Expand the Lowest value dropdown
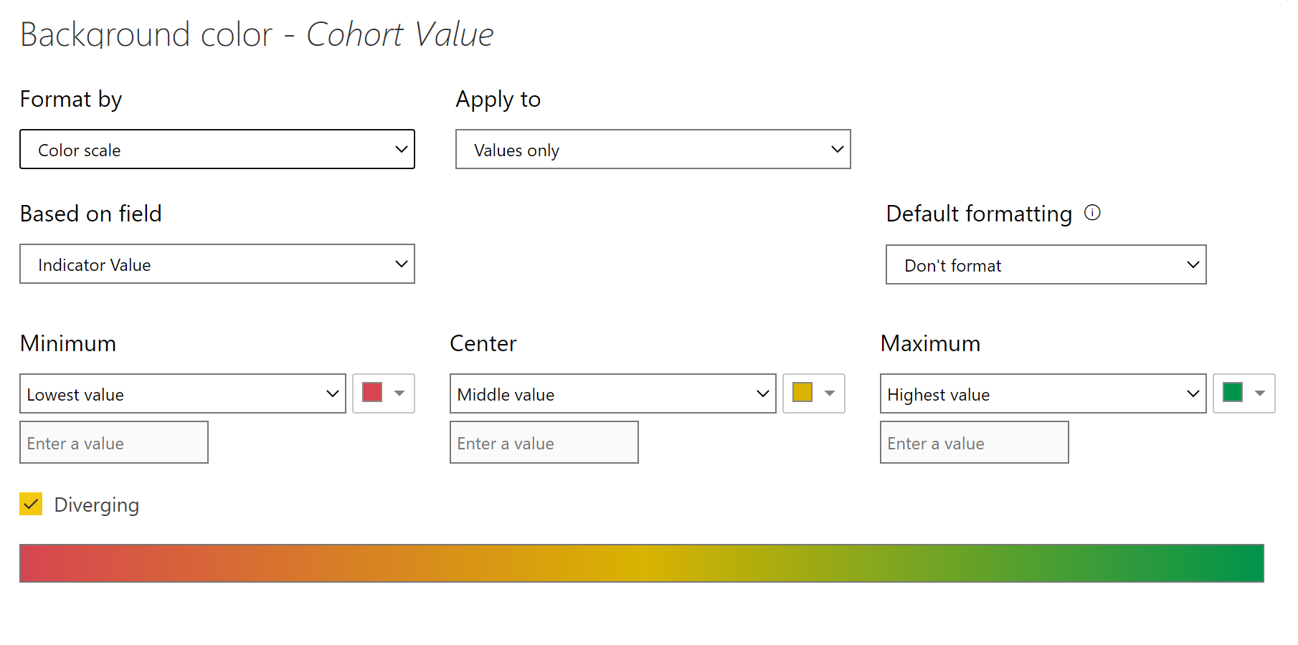Screen dimensions: 1298x645 (182, 393)
